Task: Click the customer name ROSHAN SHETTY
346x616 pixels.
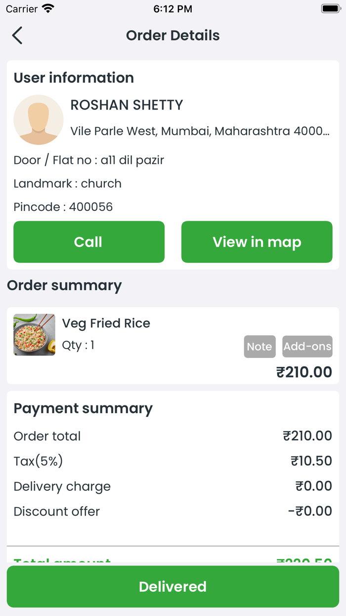Action: pos(127,105)
